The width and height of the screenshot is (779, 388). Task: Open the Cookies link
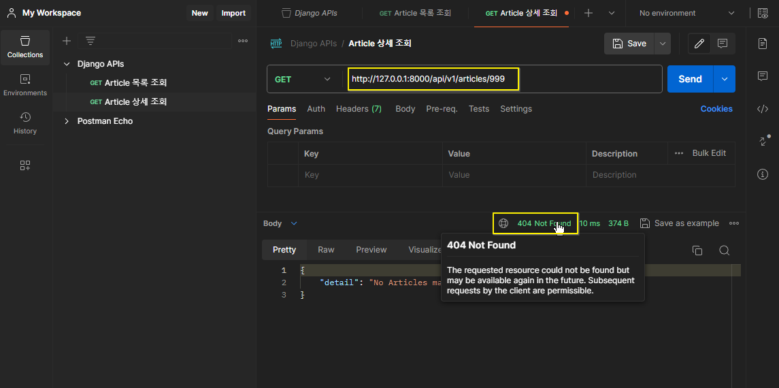[716, 109]
